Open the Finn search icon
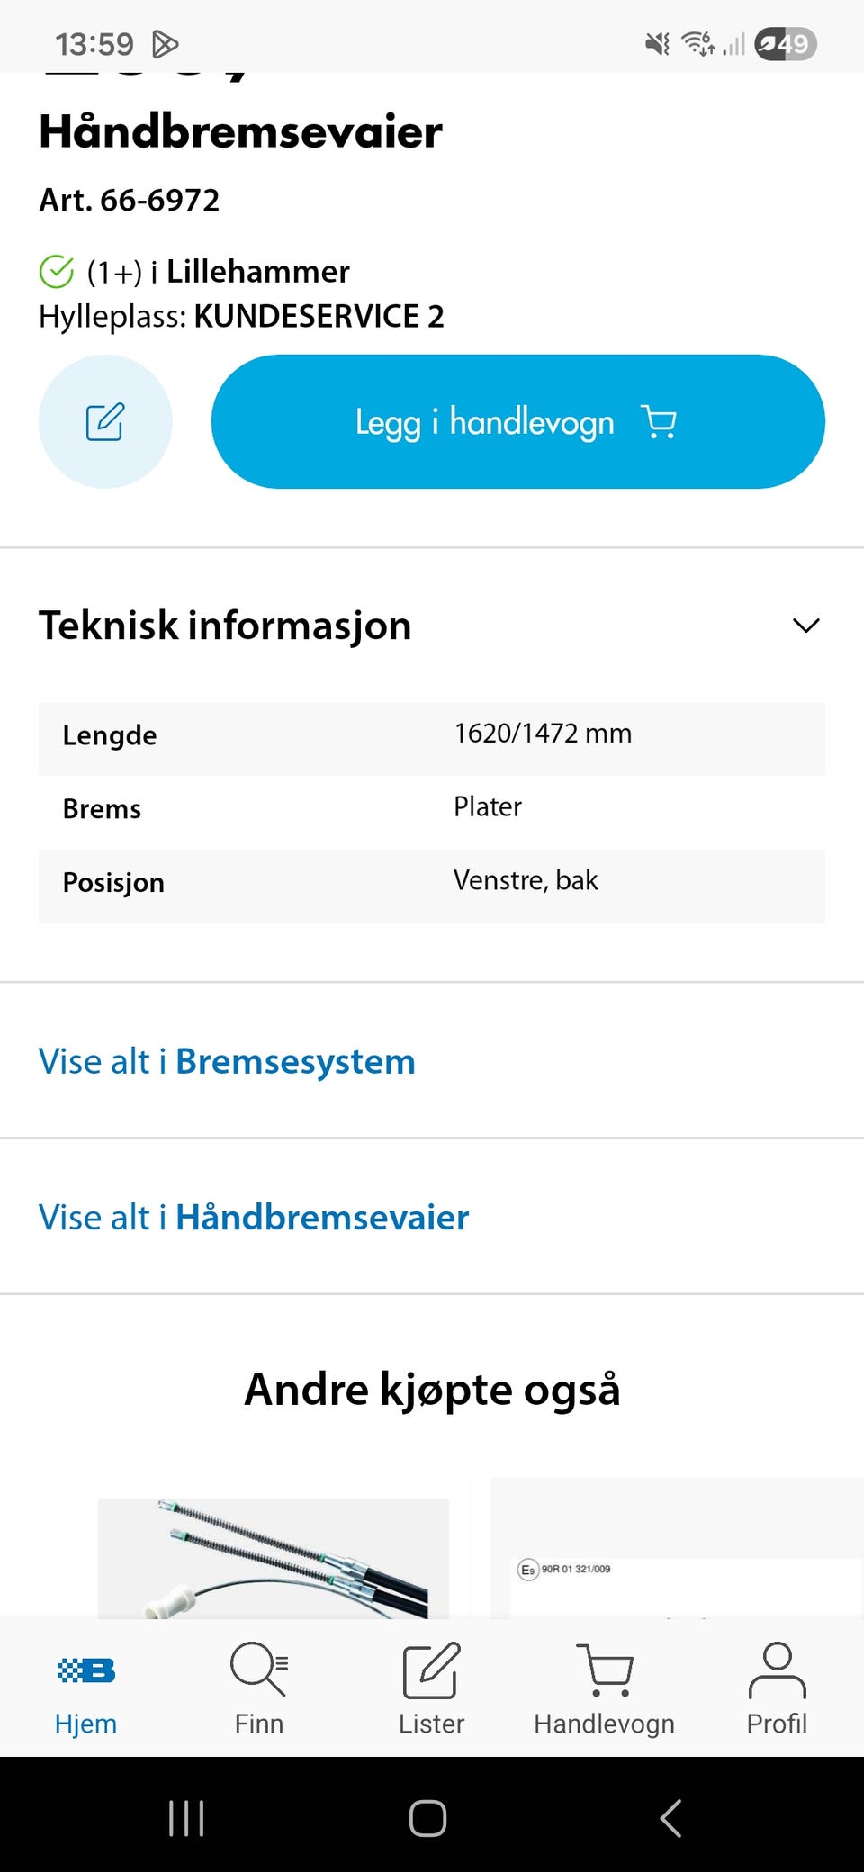864x1872 pixels. point(258,1669)
